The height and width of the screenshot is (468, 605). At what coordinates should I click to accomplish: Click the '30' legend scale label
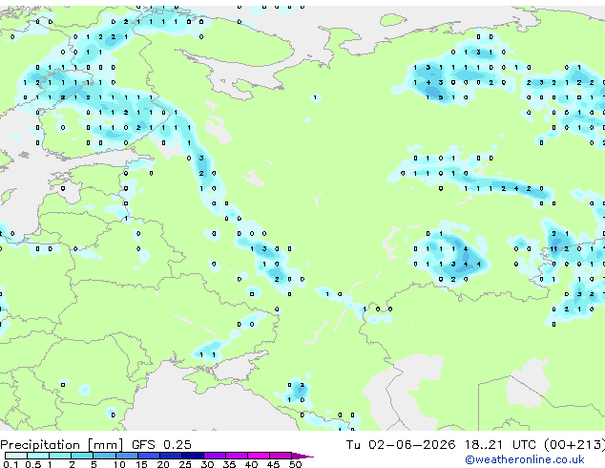tap(207, 464)
